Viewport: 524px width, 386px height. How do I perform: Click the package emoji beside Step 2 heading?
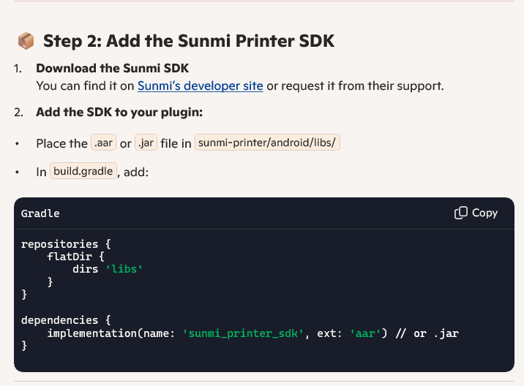click(26, 41)
